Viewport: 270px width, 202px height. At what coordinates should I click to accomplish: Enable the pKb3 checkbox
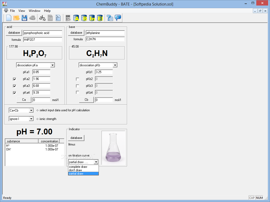click(x=78, y=86)
